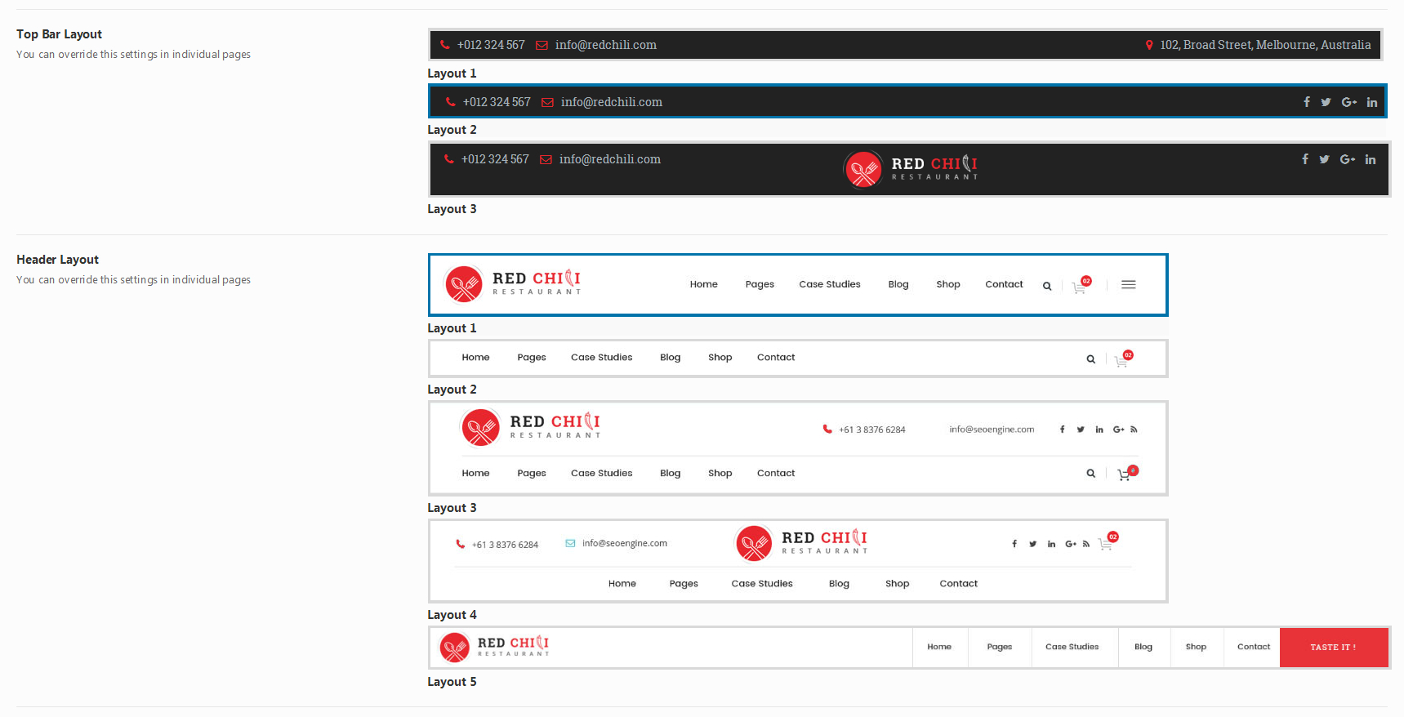Click the red TASTE IT! button

(1333, 648)
